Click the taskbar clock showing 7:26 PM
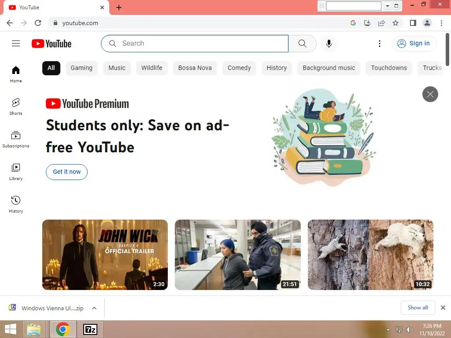This screenshot has height=338, width=451. 432,330
